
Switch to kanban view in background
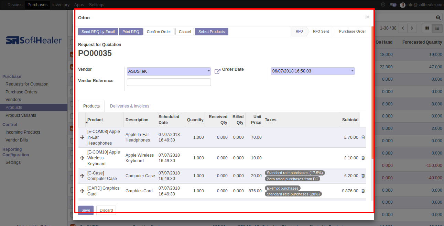(427, 28)
